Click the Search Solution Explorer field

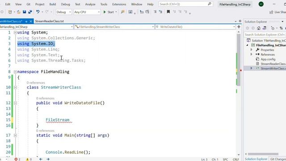coord(265,34)
